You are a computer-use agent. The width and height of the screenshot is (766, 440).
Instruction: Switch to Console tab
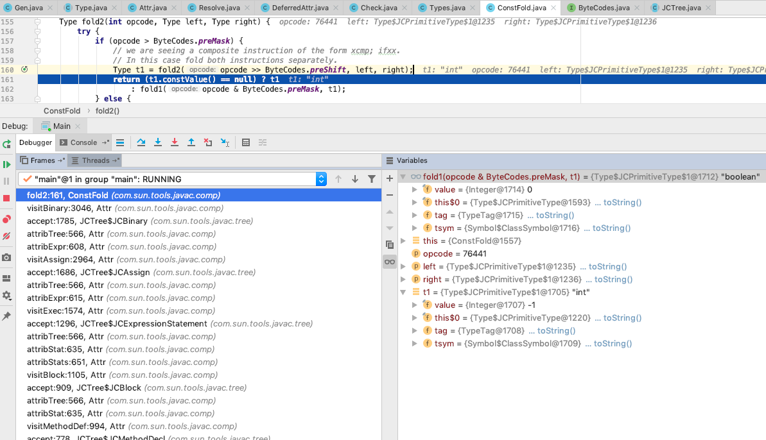83,142
